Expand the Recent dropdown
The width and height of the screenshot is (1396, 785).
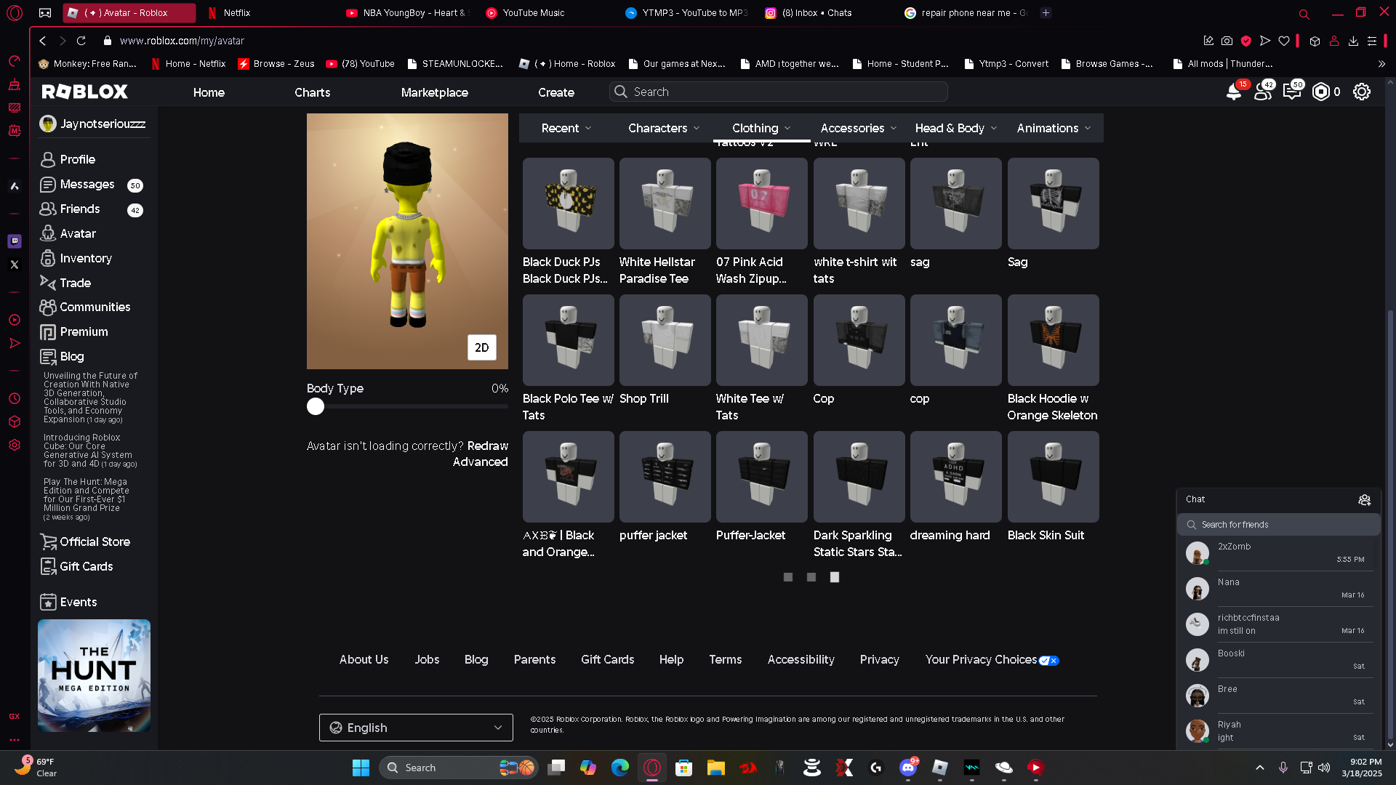click(x=566, y=128)
